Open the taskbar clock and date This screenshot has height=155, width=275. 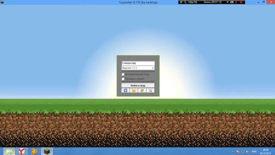[266, 152]
